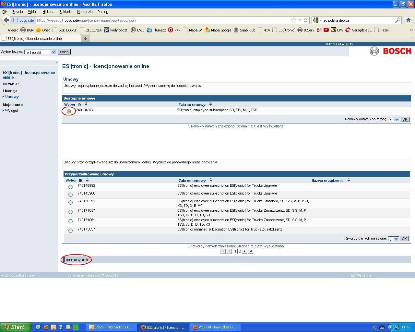This screenshot has height=332, width=415.
Task: Click OK next to available contracts page size
Action: (405, 119)
